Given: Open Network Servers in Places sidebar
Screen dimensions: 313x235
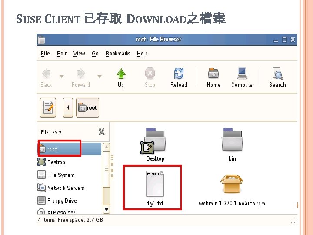Looking at the screenshot, I should pyautogui.click(x=69, y=188).
